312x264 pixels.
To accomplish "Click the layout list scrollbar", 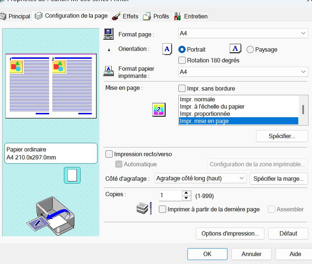I will 303,110.
